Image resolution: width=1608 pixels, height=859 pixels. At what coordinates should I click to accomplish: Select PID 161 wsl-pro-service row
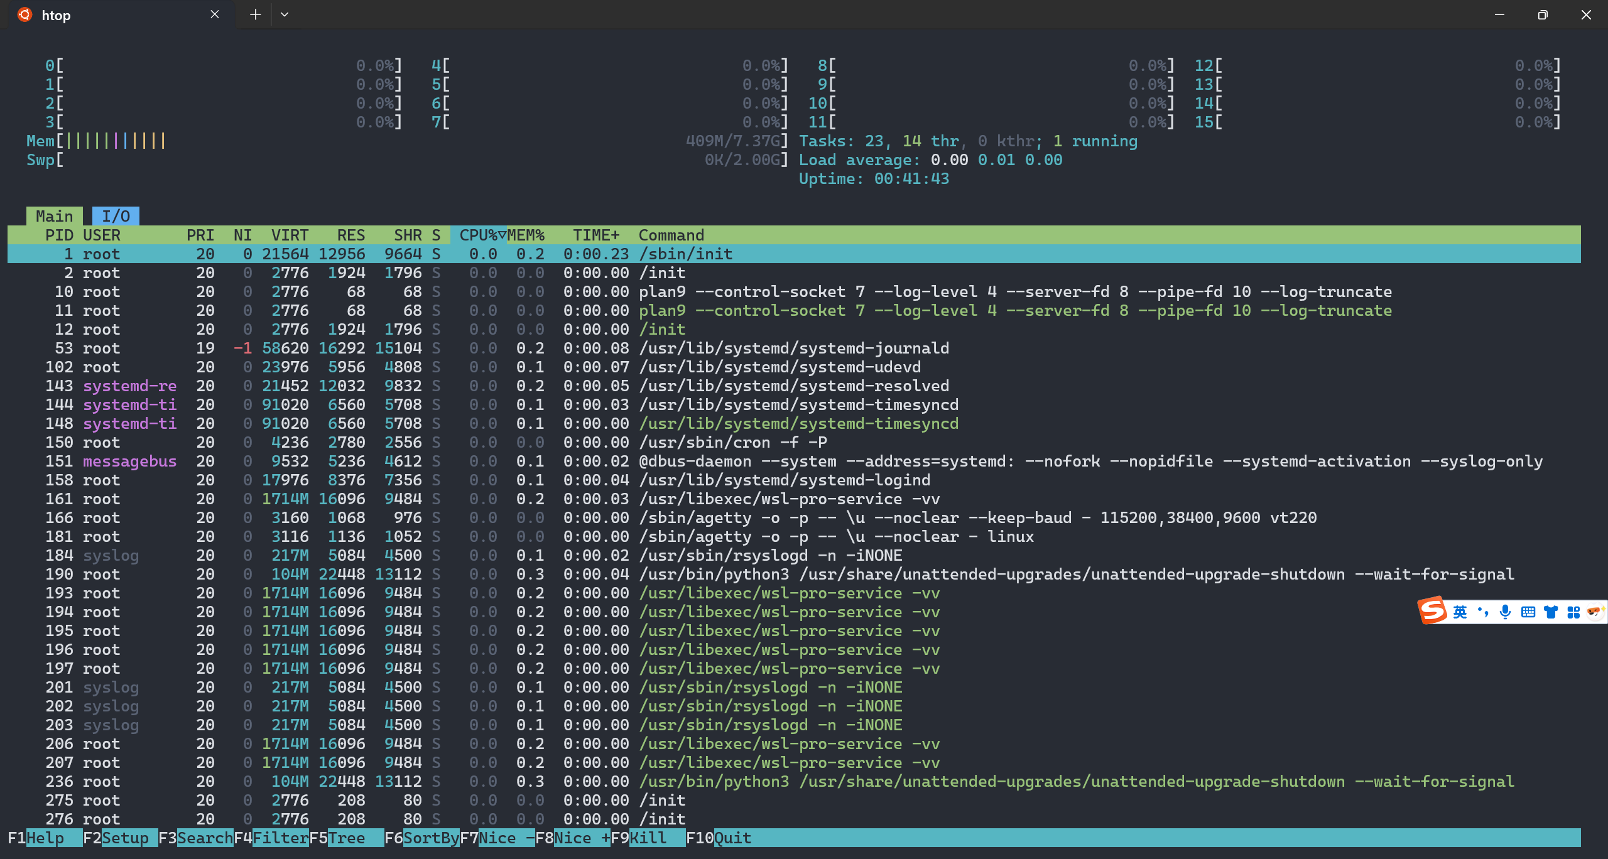tap(794, 499)
